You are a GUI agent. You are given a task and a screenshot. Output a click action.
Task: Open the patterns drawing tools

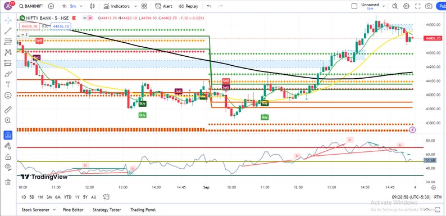[8, 52]
